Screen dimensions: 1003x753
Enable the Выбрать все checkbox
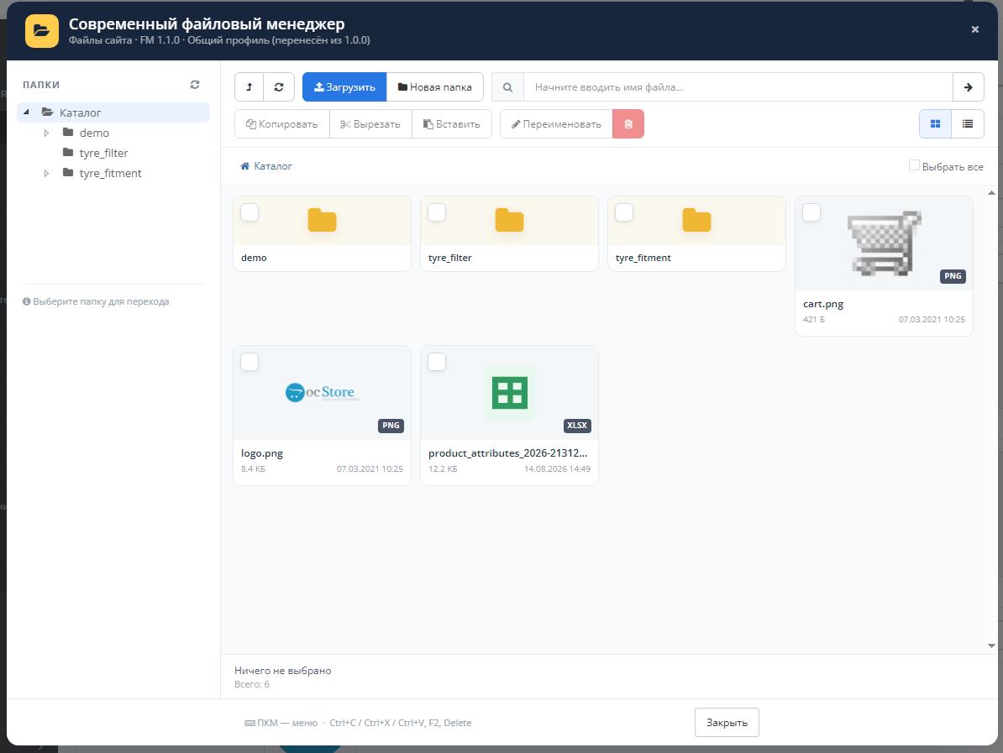(914, 165)
